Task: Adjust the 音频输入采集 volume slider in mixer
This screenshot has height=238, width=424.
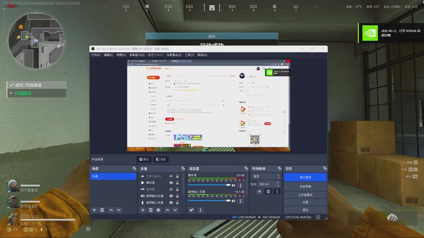Action: pyautogui.click(x=209, y=201)
